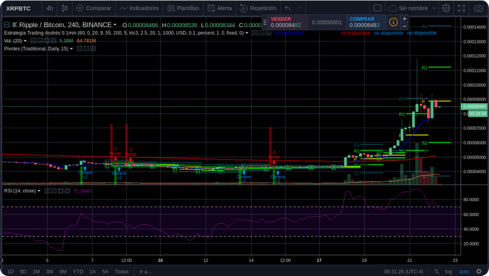Image resolution: width=489 pixels, height=276 pixels.
Task: Click the flag icon beside Ripple / Bitcoin
Action: click(x=15, y=25)
